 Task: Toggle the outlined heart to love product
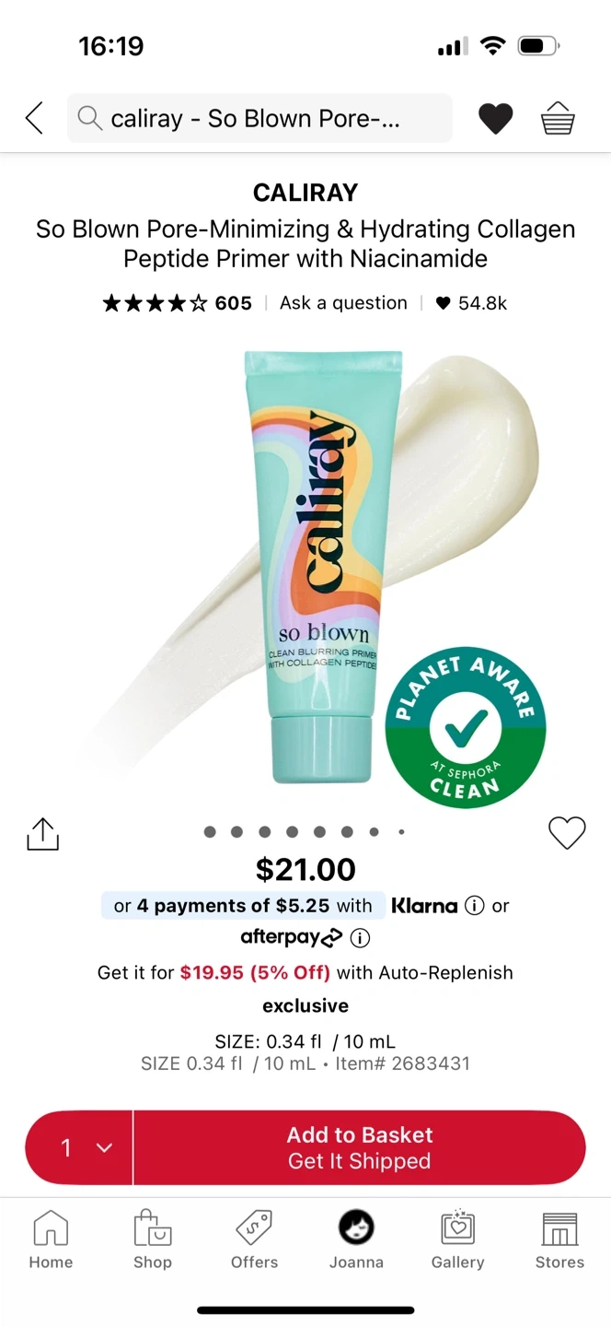tap(567, 833)
